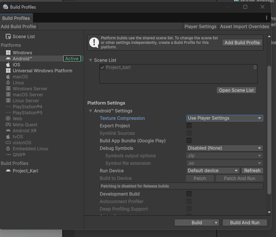
Task: Open the kebab menu in window header
Action: (x=267, y=18)
